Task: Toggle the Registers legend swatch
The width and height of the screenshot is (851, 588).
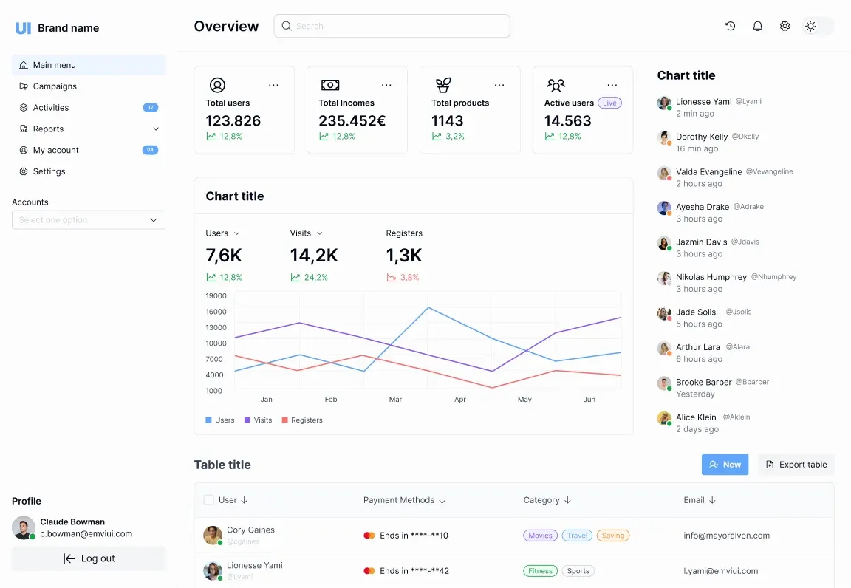Action: [x=284, y=420]
